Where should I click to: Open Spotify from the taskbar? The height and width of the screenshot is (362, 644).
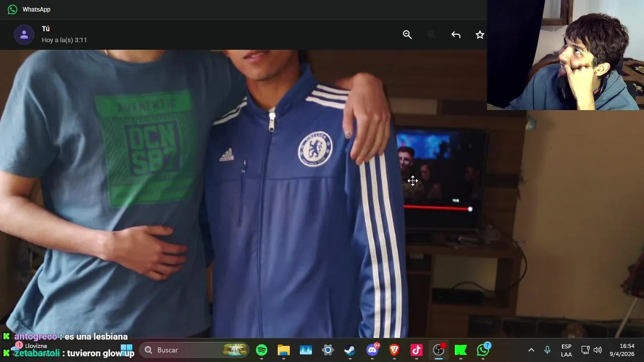262,350
